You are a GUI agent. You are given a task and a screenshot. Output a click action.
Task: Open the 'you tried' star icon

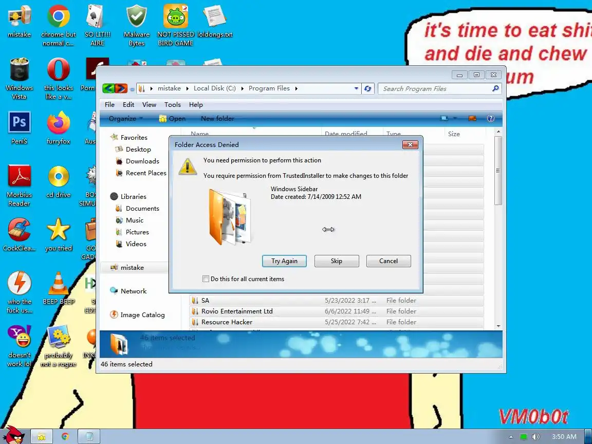[x=58, y=235]
